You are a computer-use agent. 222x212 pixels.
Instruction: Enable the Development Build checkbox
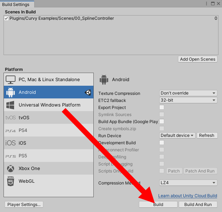[x=162, y=143]
